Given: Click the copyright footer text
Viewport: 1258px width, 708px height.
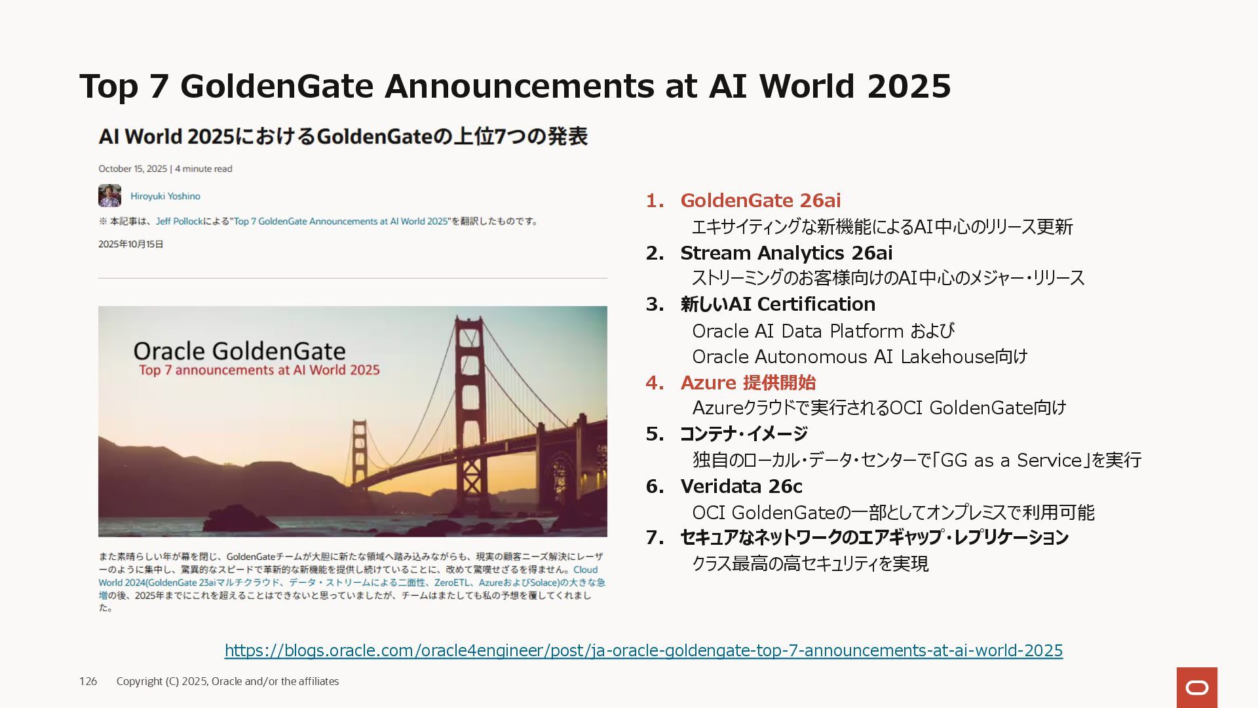Looking at the screenshot, I should (227, 681).
